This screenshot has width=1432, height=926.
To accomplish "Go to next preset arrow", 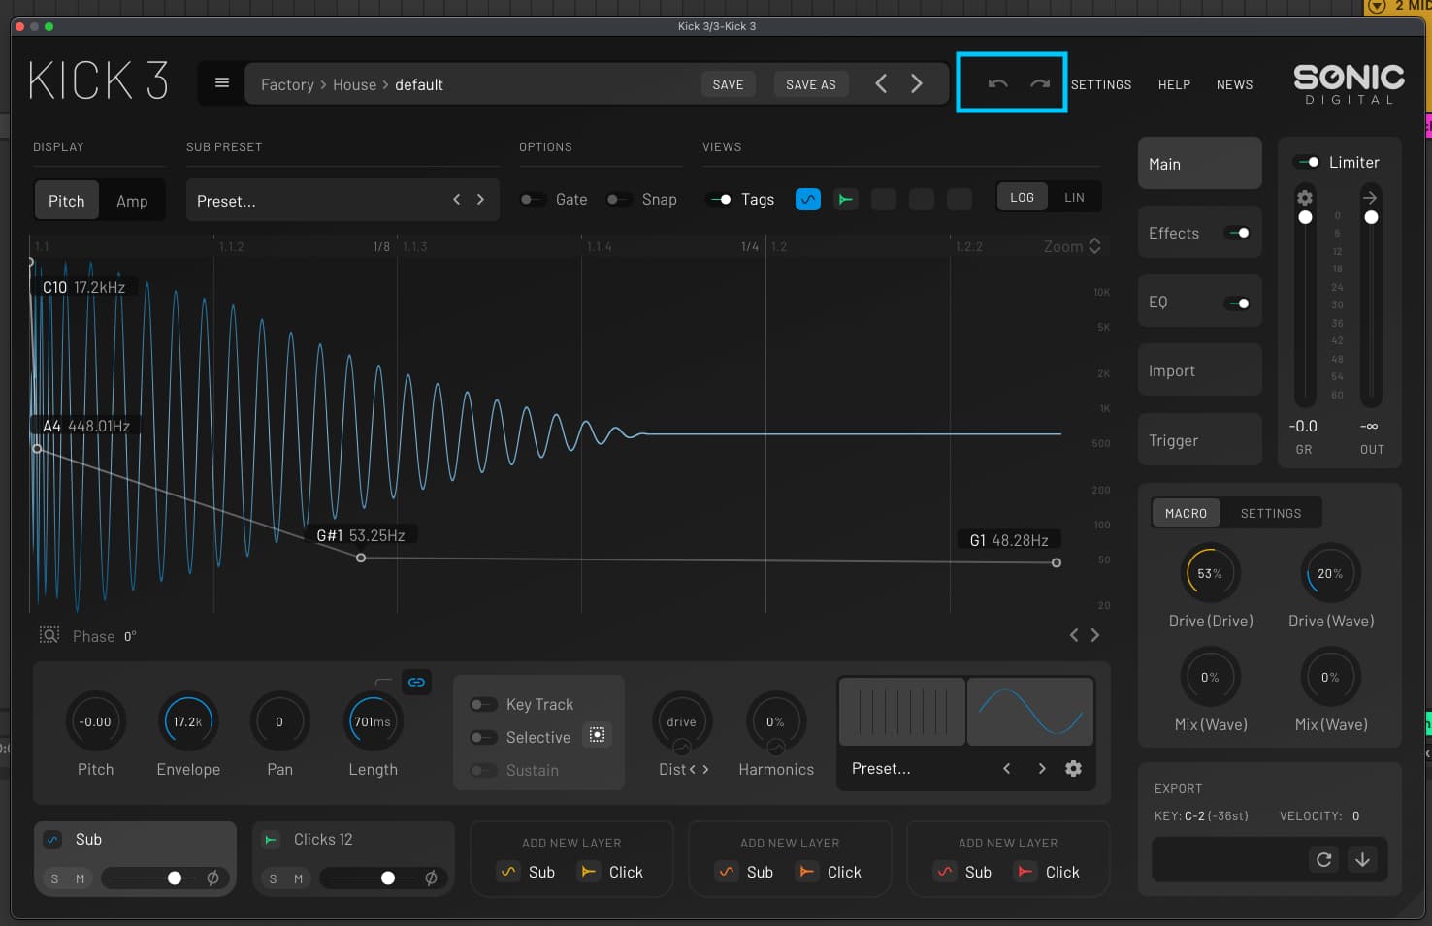I will pyautogui.click(x=916, y=84).
